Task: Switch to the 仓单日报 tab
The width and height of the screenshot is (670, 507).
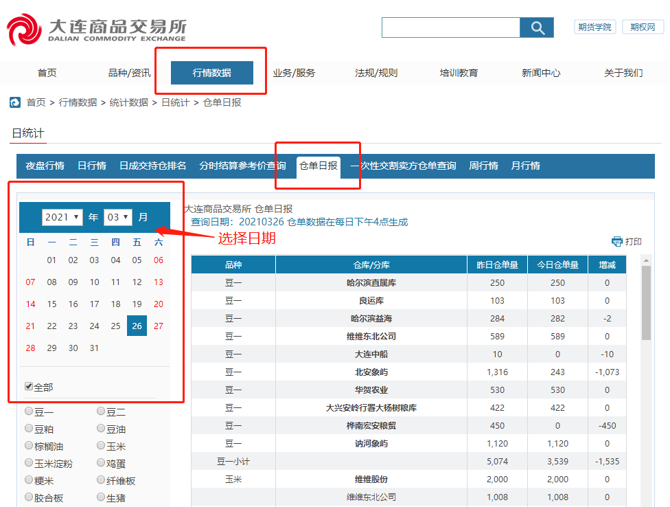Action: point(318,166)
